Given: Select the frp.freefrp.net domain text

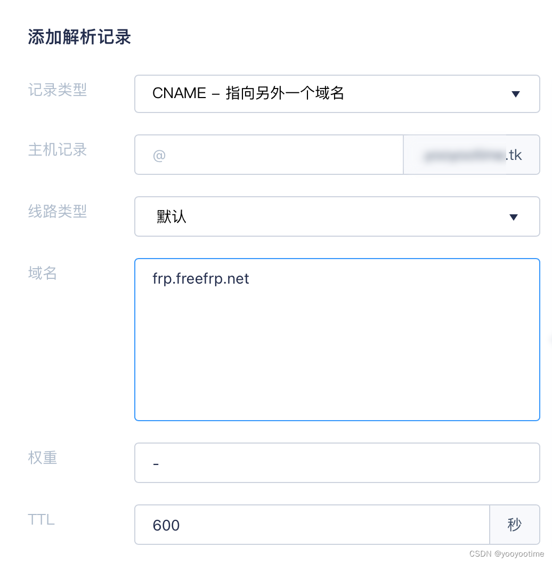Looking at the screenshot, I should [201, 278].
